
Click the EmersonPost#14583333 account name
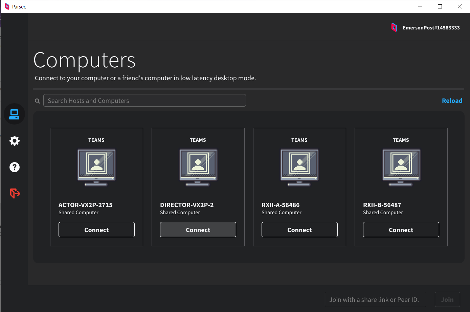tap(431, 28)
